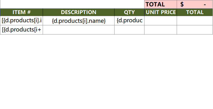Select blank cell above the DESCRIPTION header
The width and height of the screenshot is (213, 109).
[x=79, y=4]
